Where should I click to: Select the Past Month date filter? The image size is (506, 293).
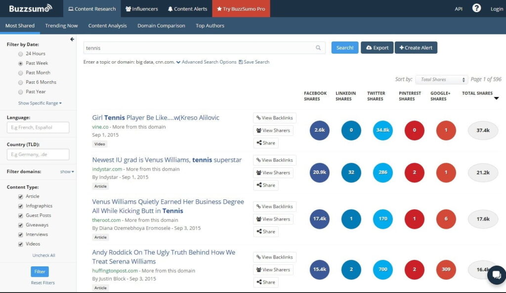[x=21, y=73]
